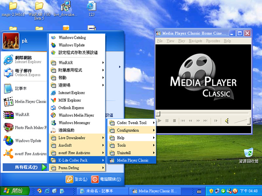Click fast-forward (increase speed) in Media Player Classic

[198, 121]
